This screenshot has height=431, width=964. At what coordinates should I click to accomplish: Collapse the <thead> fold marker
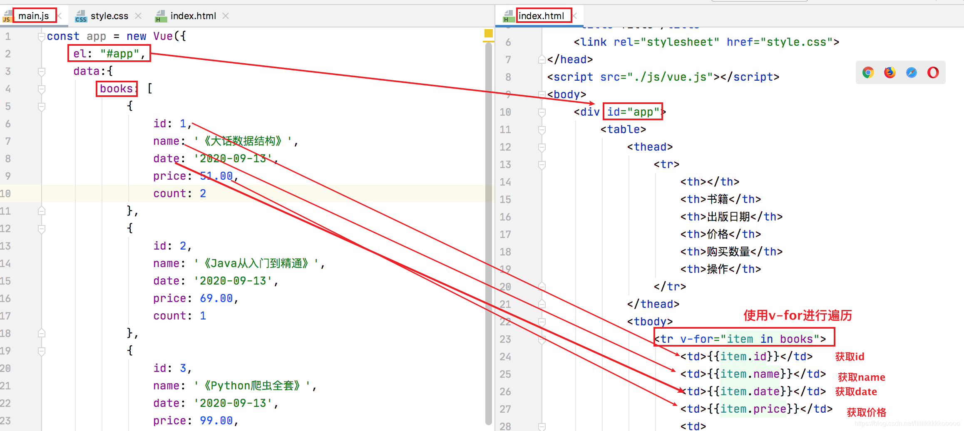[542, 147]
